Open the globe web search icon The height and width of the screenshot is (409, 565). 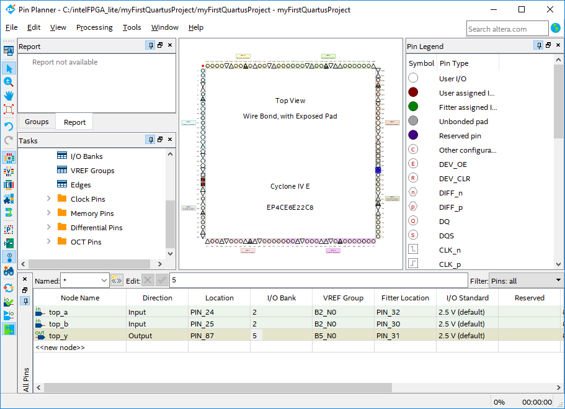(x=556, y=28)
